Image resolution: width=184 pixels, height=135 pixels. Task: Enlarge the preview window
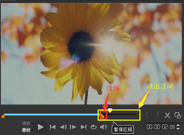pyautogui.click(x=178, y=115)
